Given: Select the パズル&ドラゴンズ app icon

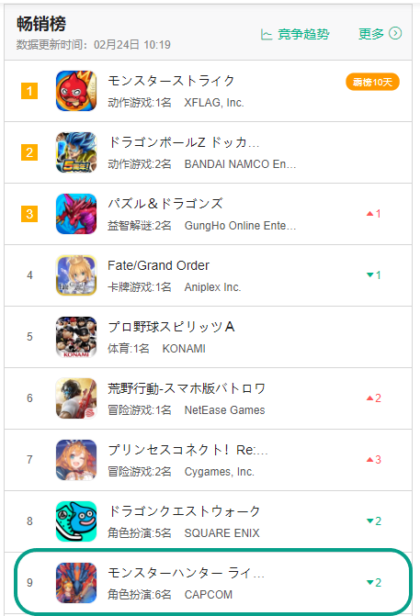Looking at the screenshot, I should (x=76, y=214).
